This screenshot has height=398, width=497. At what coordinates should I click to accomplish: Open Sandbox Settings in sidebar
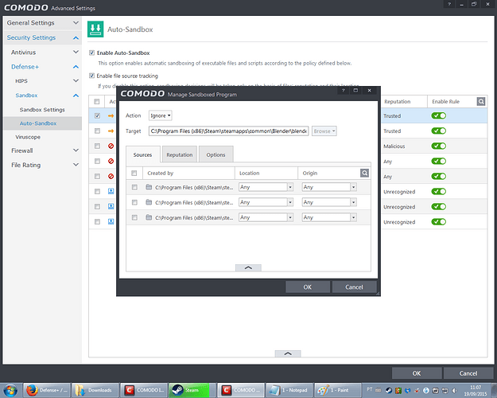tap(42, 110)
